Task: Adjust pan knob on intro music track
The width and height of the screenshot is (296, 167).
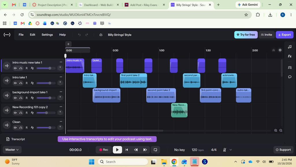Action: 60,68
